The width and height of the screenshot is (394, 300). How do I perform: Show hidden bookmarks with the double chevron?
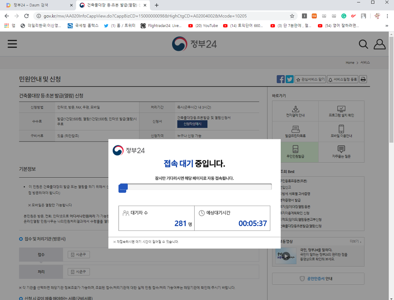(x=387, y=26)
